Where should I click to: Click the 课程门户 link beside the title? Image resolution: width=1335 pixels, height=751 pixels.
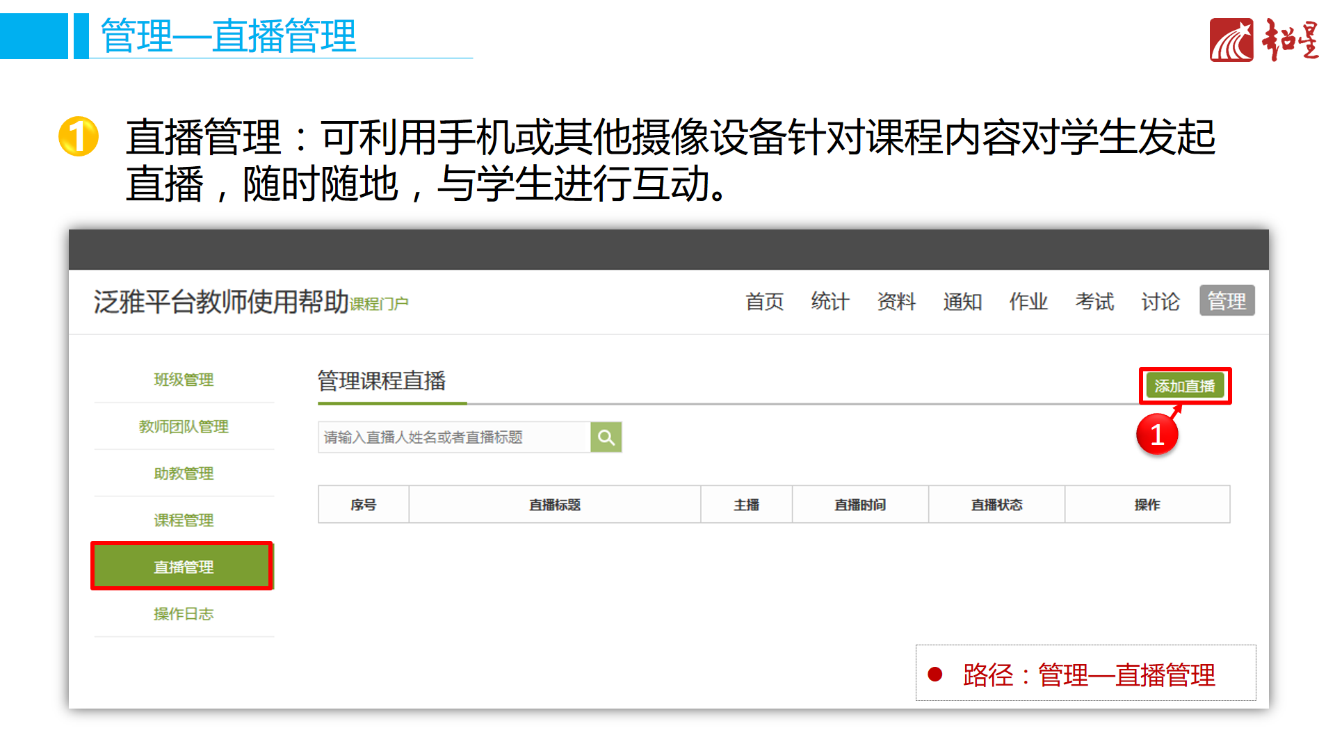(379, 305)
